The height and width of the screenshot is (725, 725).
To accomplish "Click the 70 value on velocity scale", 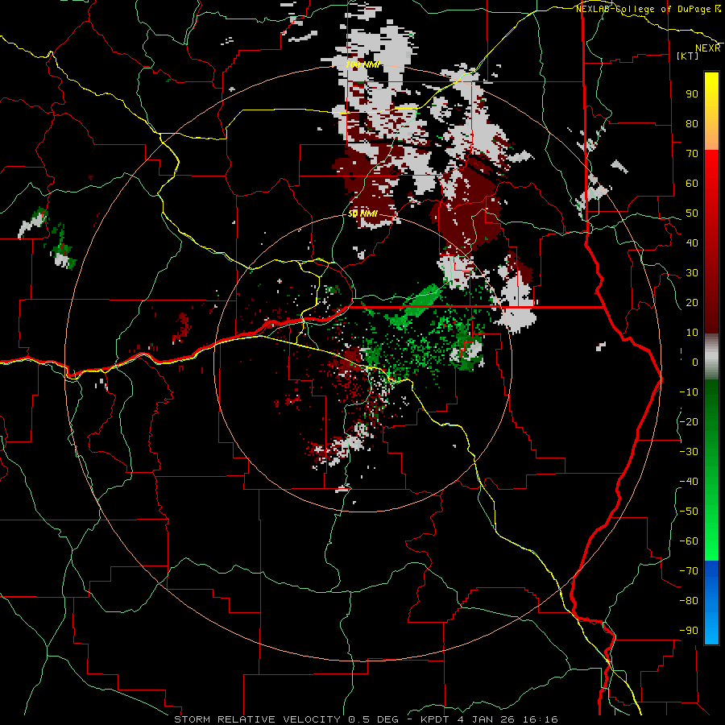I will coord(692,154).
